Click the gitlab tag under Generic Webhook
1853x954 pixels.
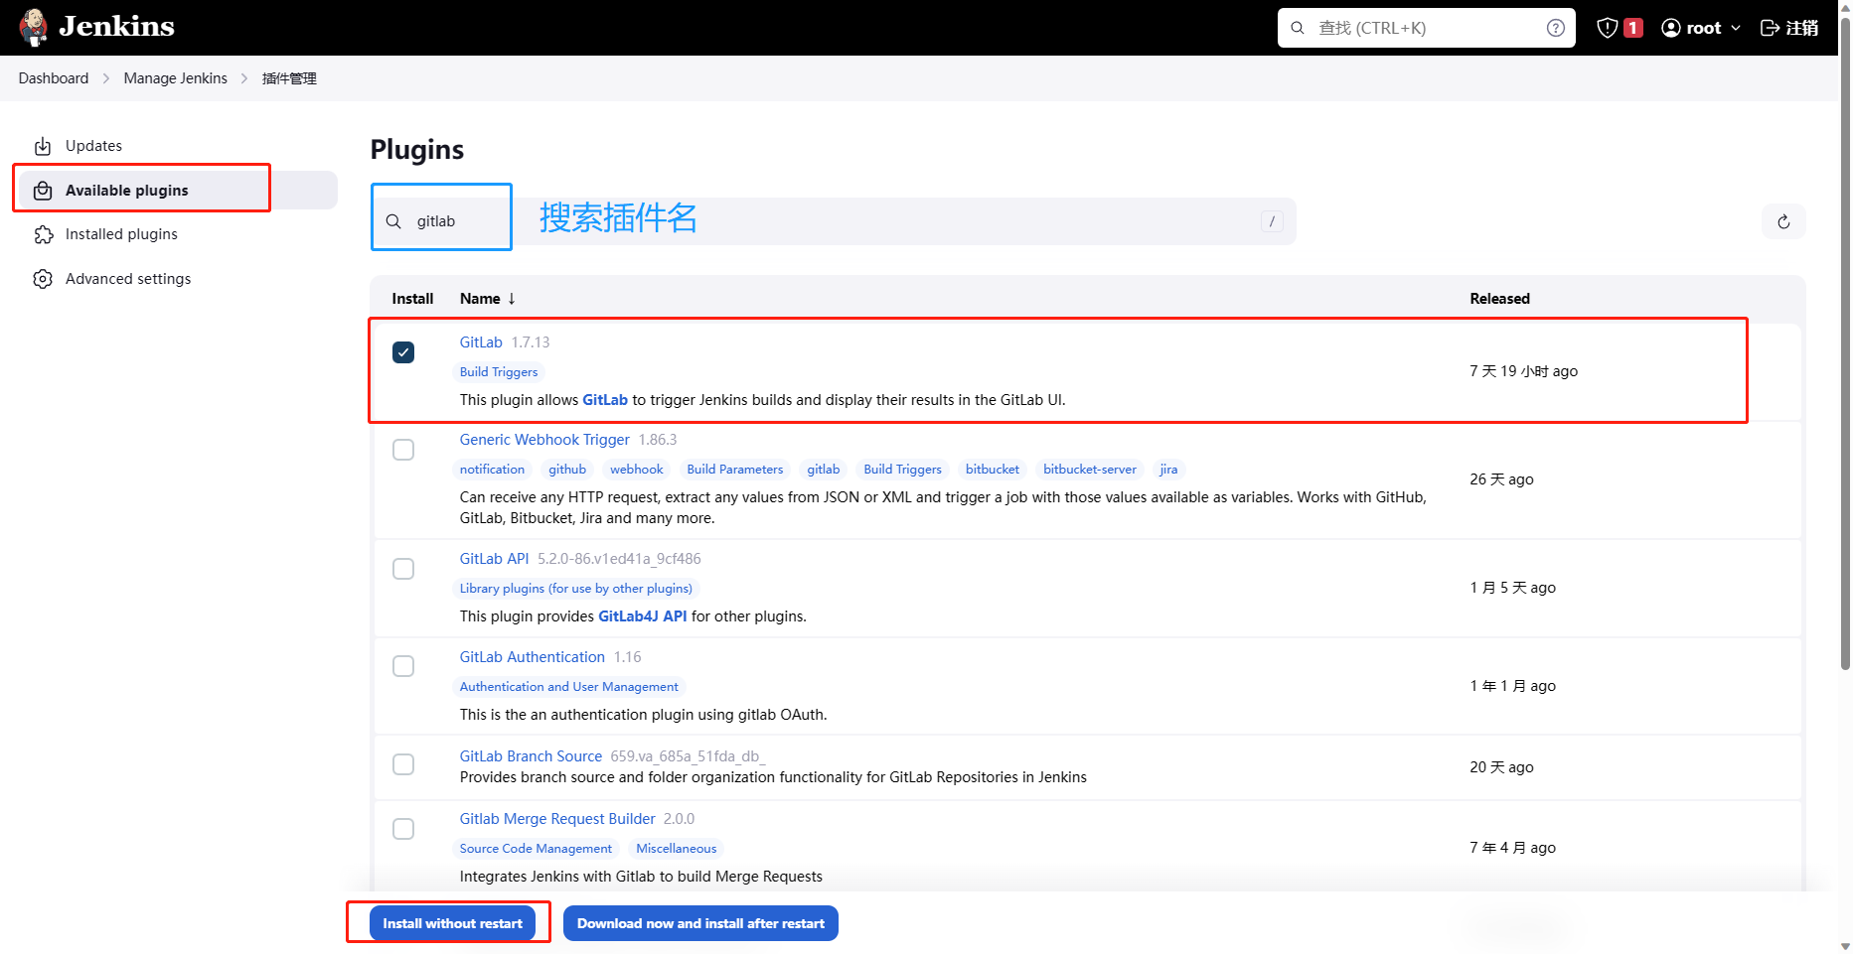point(824,470)
